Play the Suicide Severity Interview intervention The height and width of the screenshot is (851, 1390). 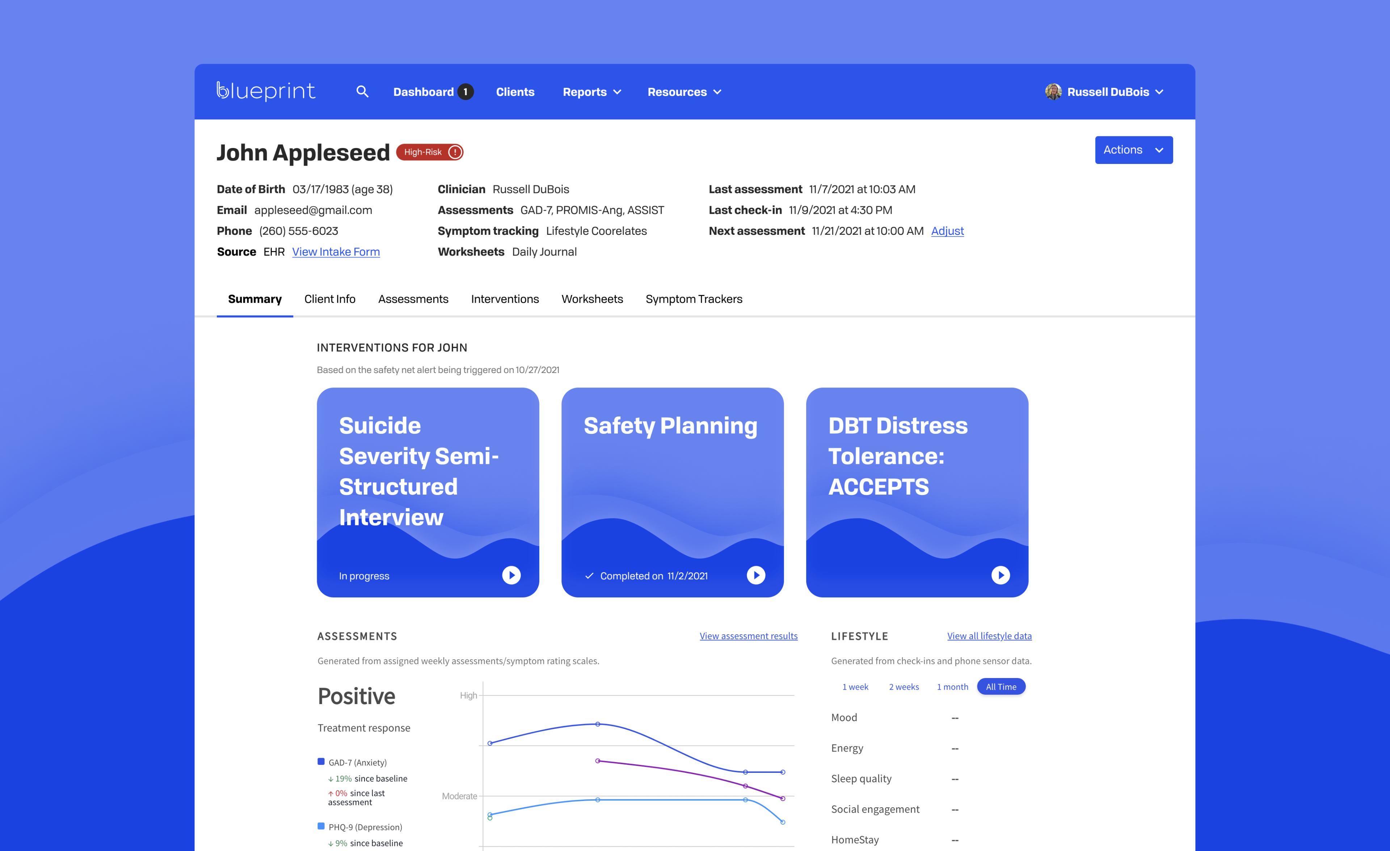tap(511, 575)
